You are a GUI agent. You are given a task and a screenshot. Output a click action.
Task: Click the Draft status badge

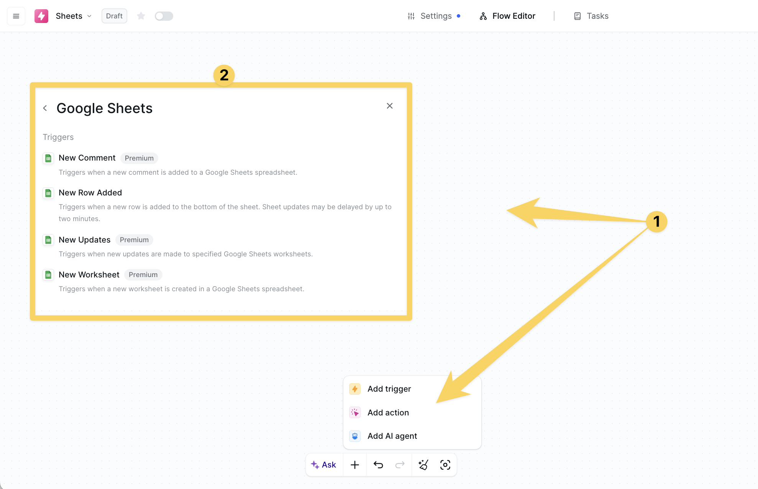pyautogui.click(x=114, y=16)
